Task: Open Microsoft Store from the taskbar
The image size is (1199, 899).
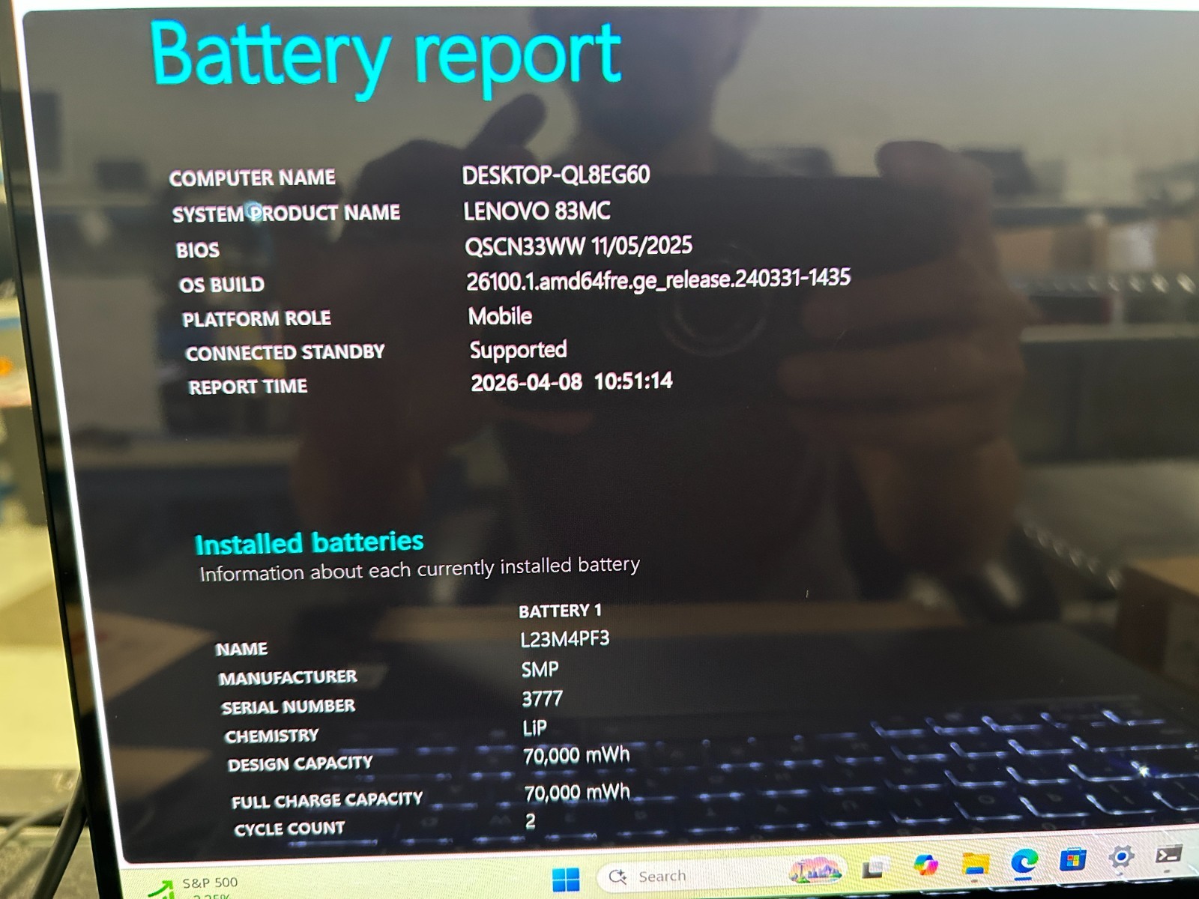Action: [x=1072, y=859]
